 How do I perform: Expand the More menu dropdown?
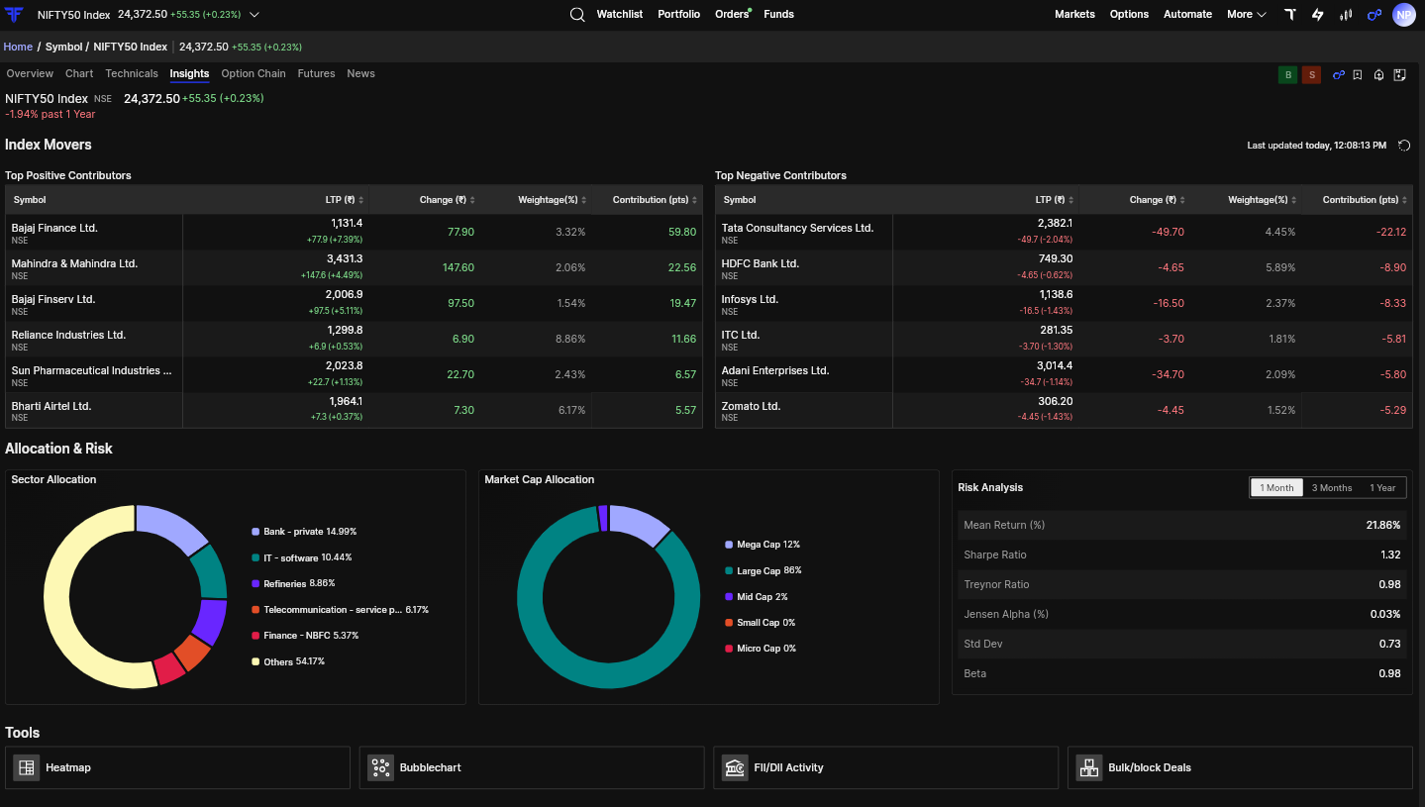pyautogui.click(x=1247, y=15)
